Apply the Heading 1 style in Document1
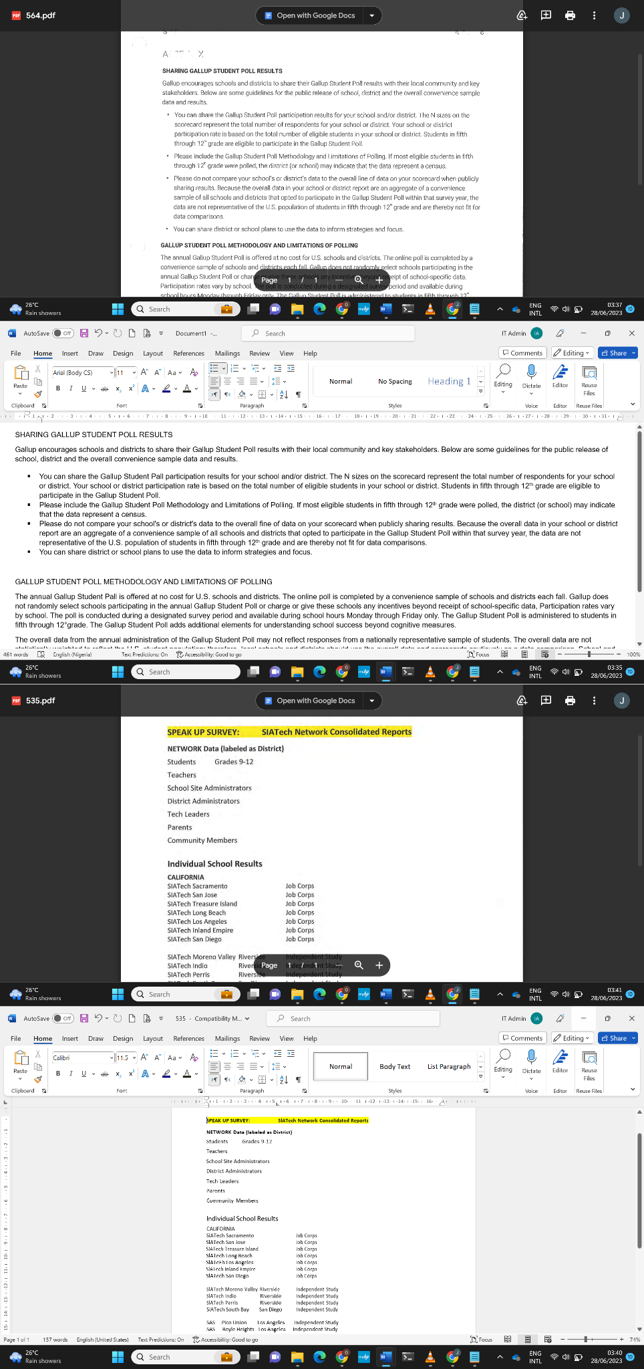Viewport: 644px width, 1369px height. (x=449, y=381)
